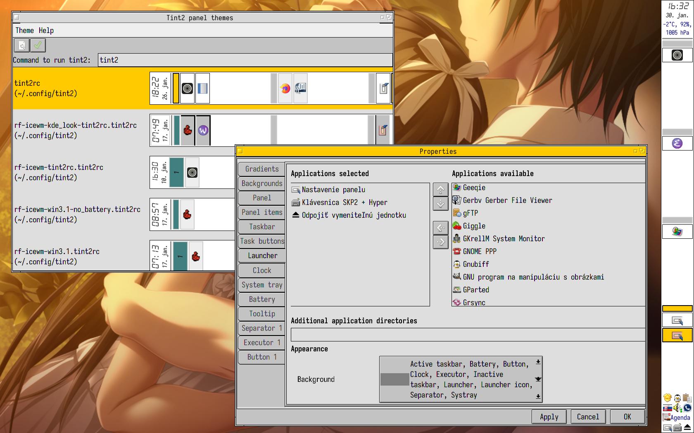Click the volume speaker icon in system tray
This screenshot has height=433, width=694.
click(x=677, y=408)
